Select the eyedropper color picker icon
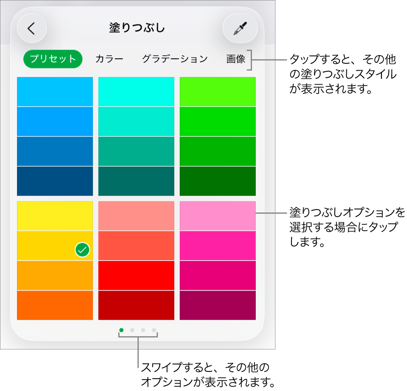The height and width of the screenshot is (391, 407). 240,28
